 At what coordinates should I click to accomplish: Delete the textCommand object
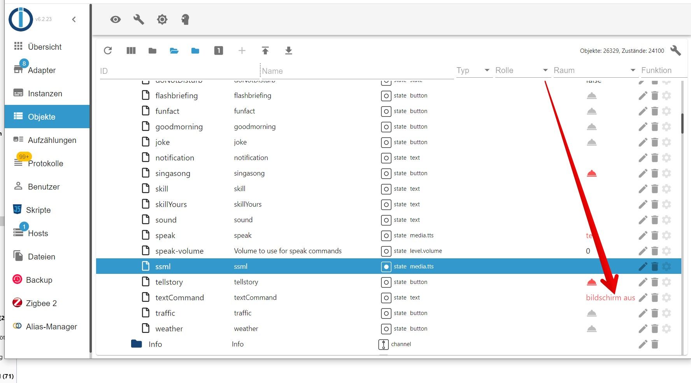655,298
